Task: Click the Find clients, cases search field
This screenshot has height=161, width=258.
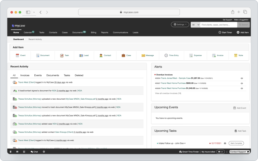Action: (219, 25)
